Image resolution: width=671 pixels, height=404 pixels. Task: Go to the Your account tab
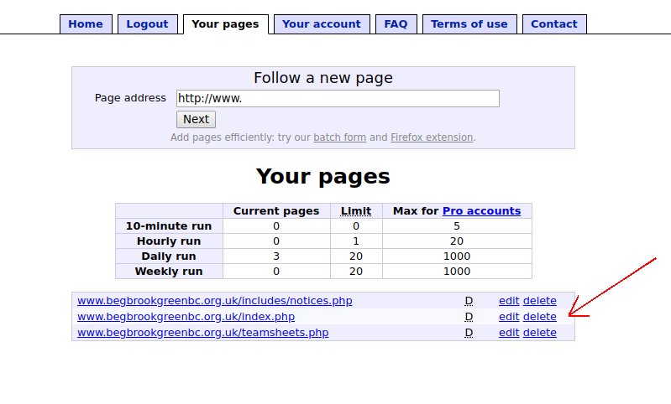click(322, 24)
